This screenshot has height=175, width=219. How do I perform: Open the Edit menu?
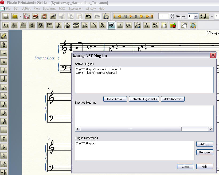tap(16, 9)
